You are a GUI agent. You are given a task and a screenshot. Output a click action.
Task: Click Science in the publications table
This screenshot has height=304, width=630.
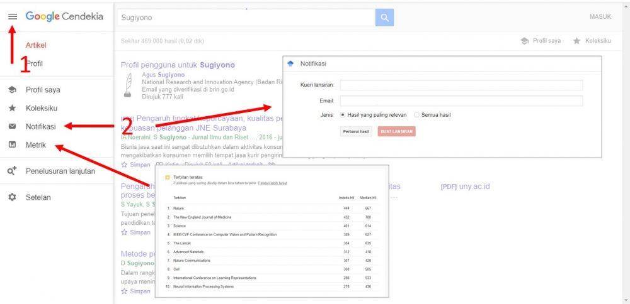(x=179, y=226)
